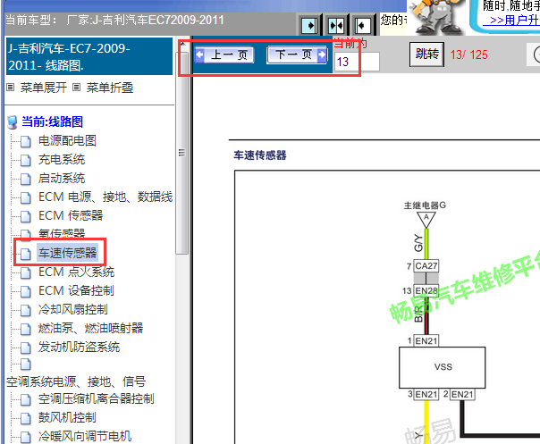
Task: Open 冷却风扇控制 tree item
Action: coord(73,309)
